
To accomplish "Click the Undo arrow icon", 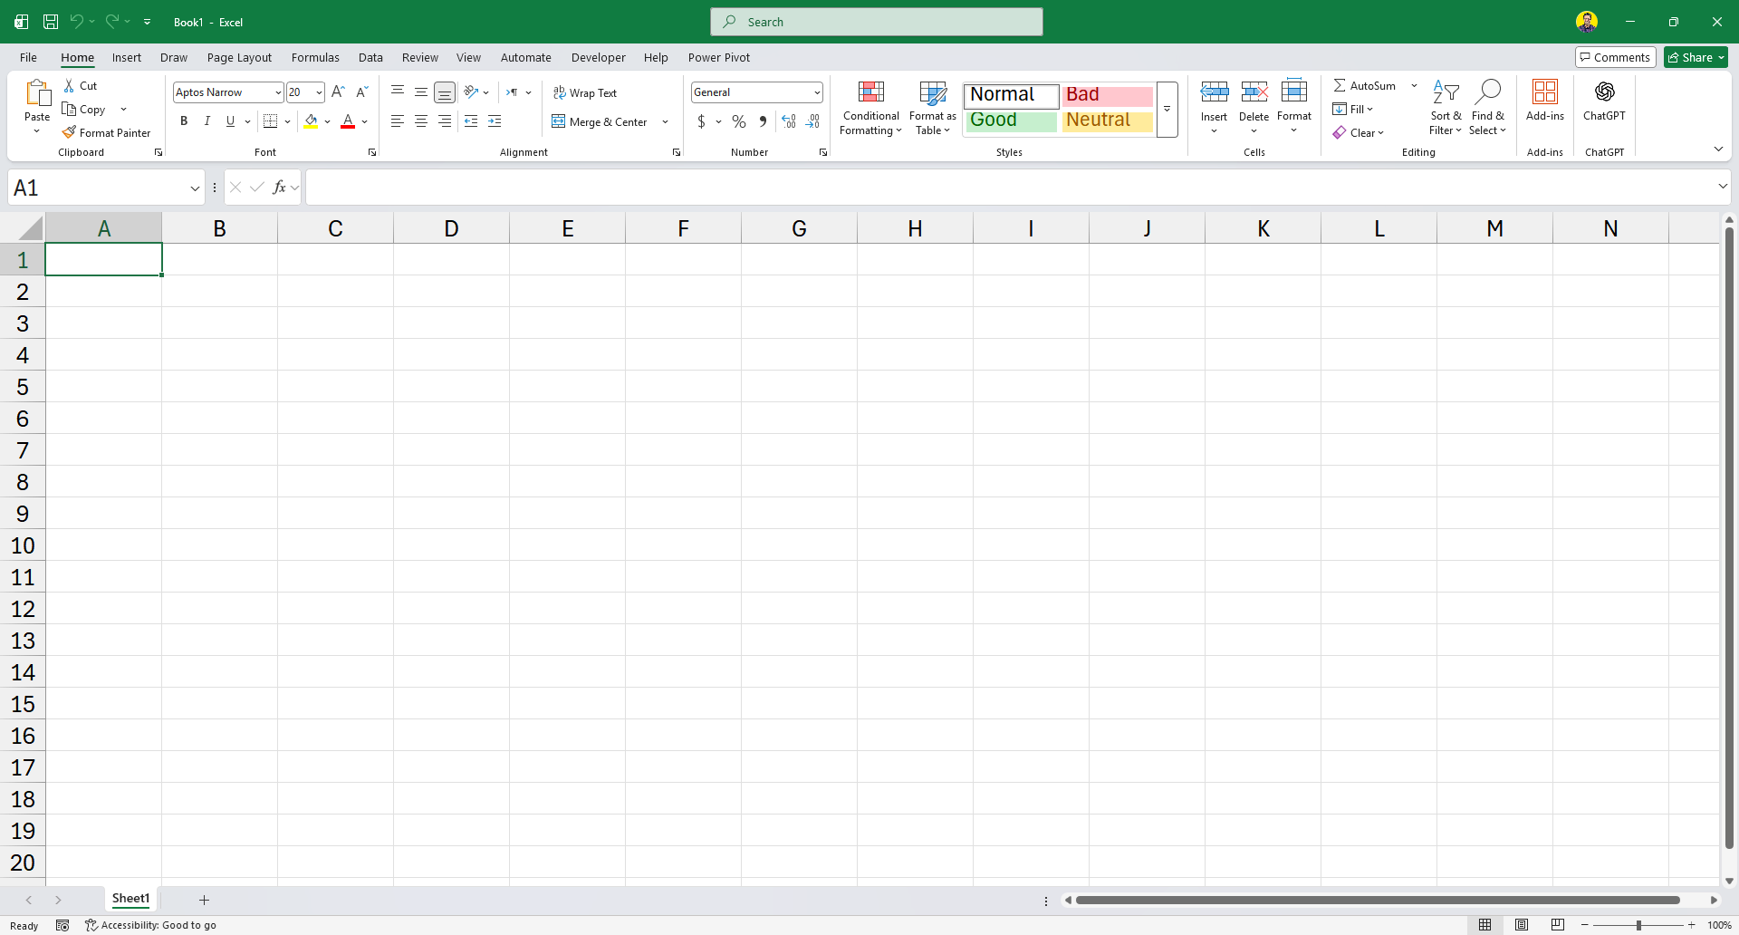I will coord(77,21).
